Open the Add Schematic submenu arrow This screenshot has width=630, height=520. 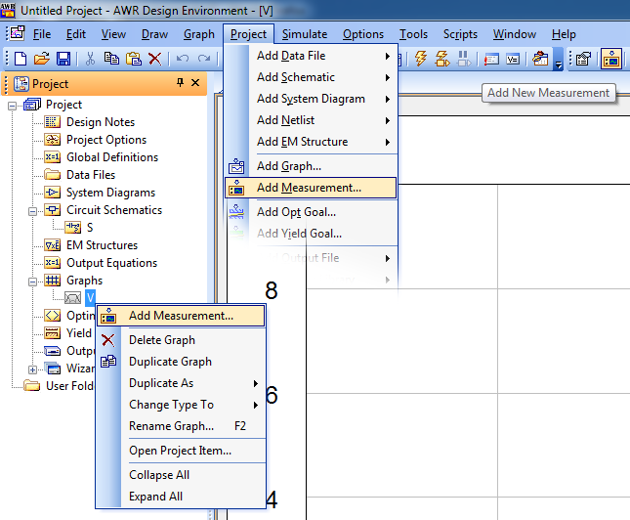click(388, 77)
